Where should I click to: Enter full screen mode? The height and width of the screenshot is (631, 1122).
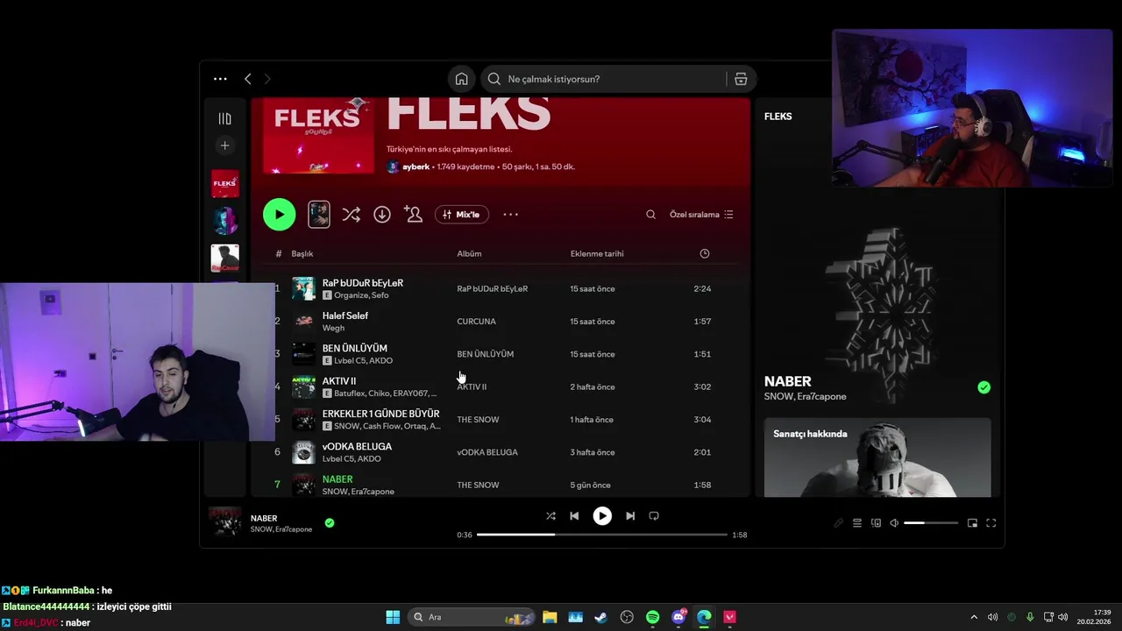(991, 523)
